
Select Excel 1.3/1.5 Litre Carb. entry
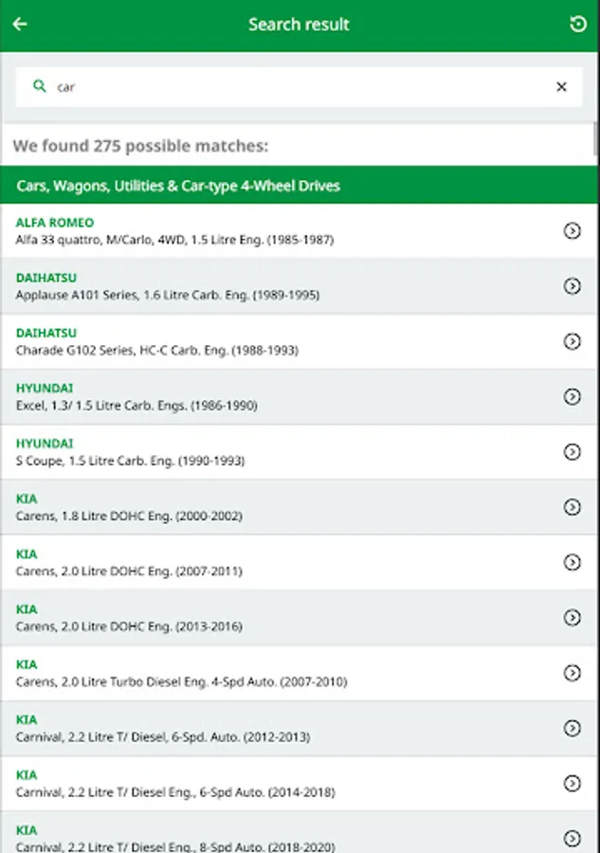(x=136, y=406)
